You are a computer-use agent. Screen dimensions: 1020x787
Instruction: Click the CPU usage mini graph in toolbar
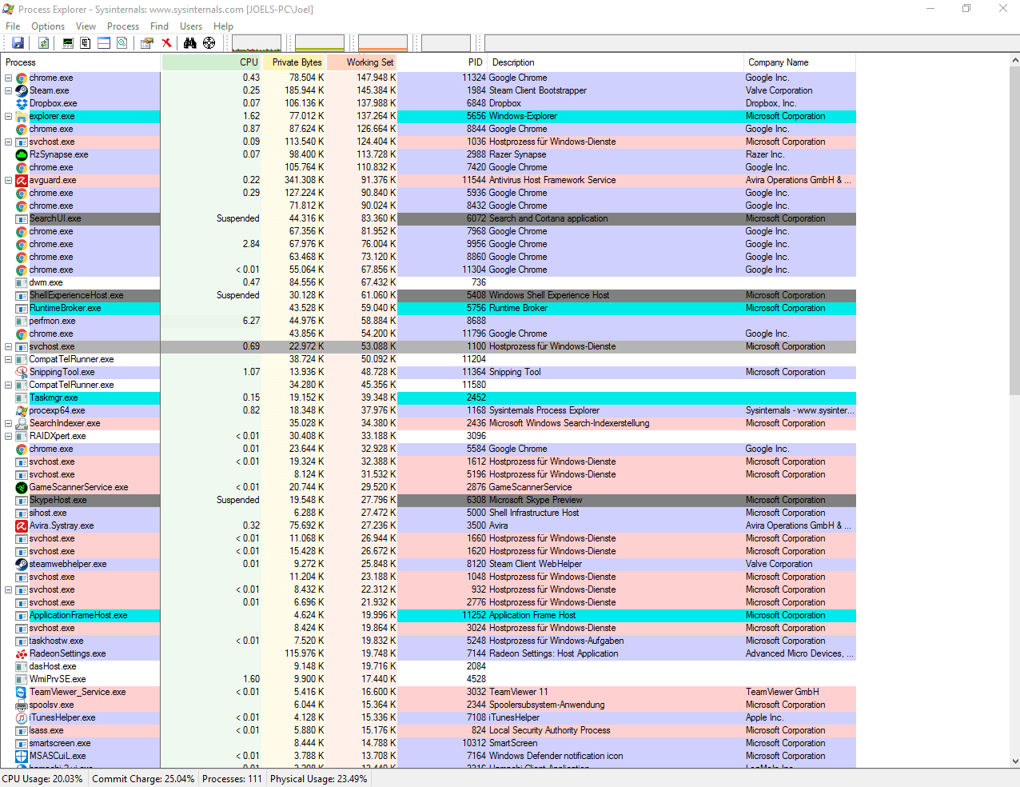tap(257, 43)
